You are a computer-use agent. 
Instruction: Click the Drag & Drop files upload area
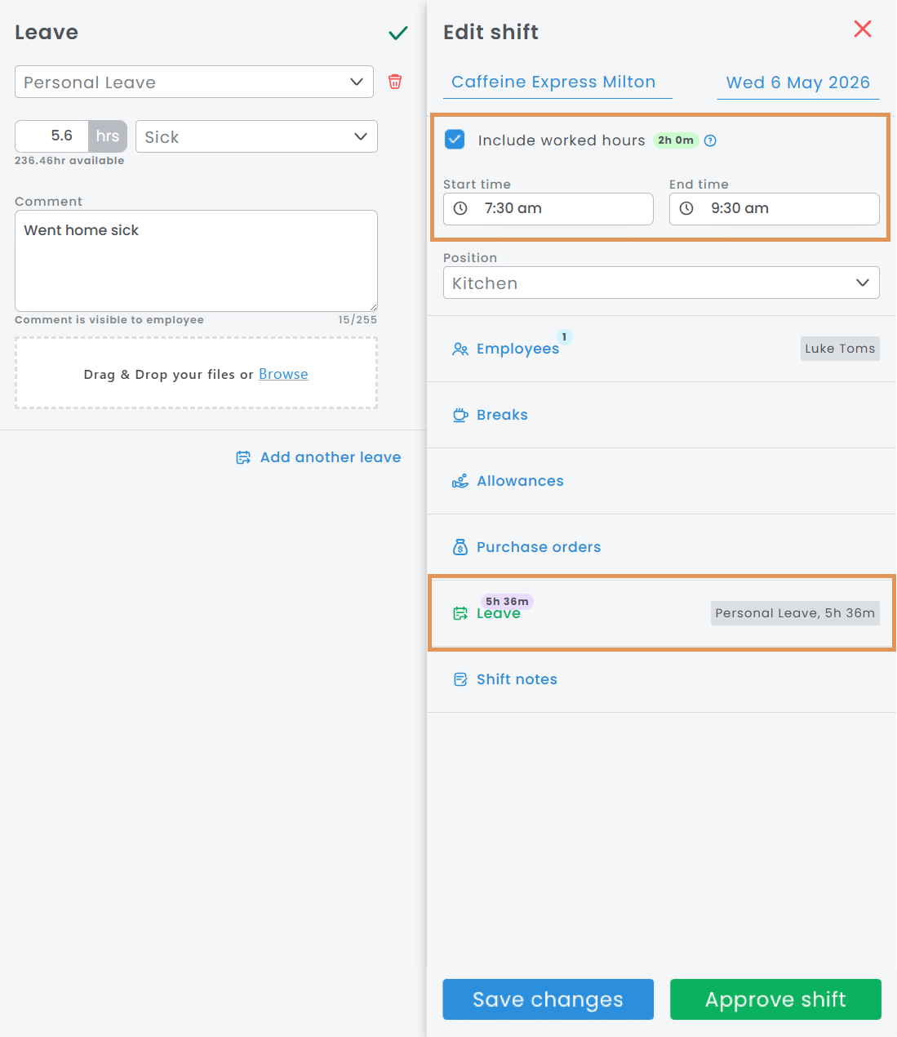point(196,373)
